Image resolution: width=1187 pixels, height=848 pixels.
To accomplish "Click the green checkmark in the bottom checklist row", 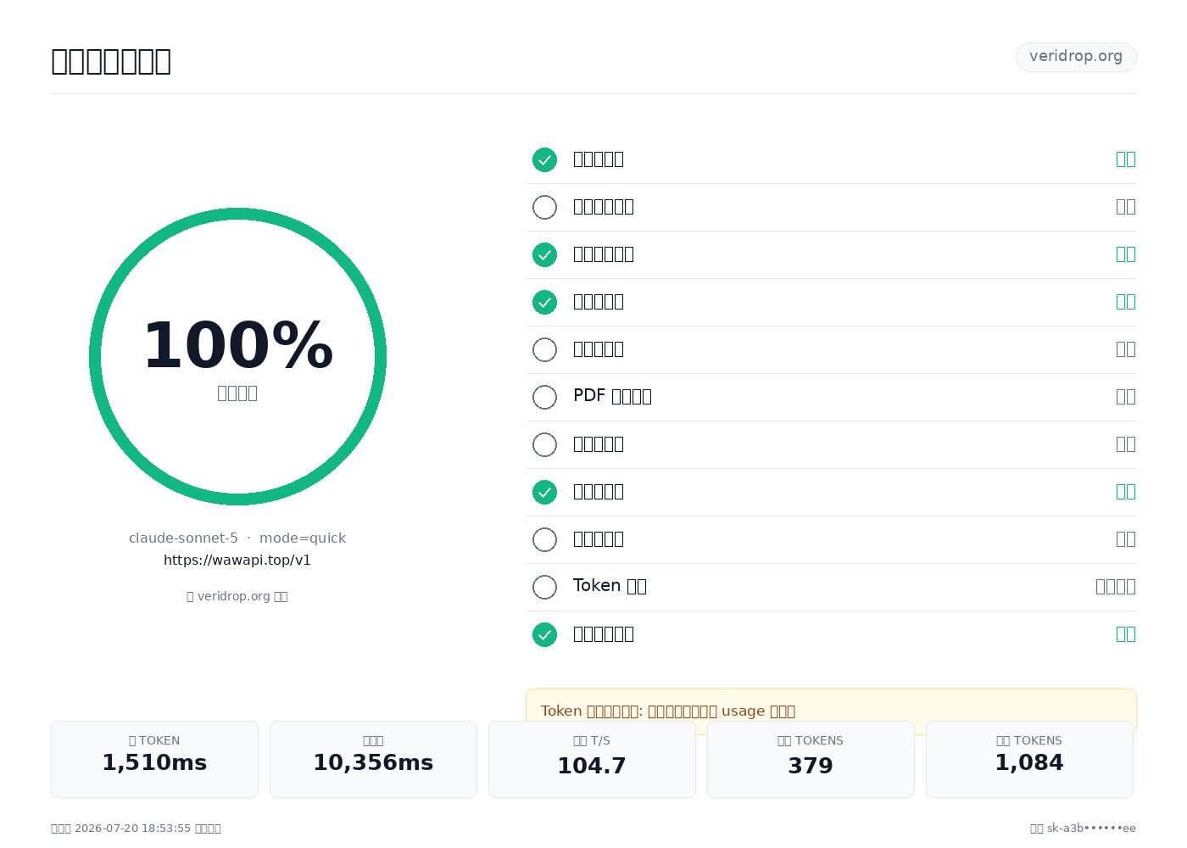I will [544, 634].
